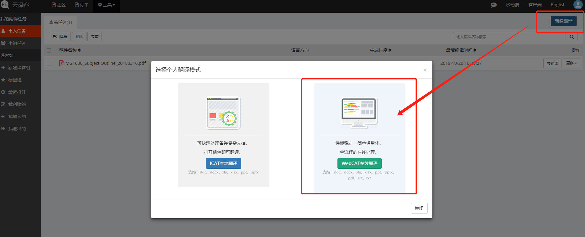Choose WebCAT在线翻译 button
Screen dimensions: 585x237
(359, 163)
